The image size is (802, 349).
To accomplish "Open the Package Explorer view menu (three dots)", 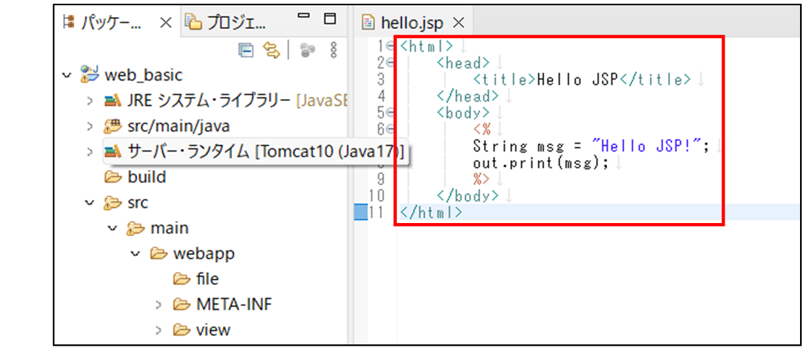I will (x=333, y=50).
